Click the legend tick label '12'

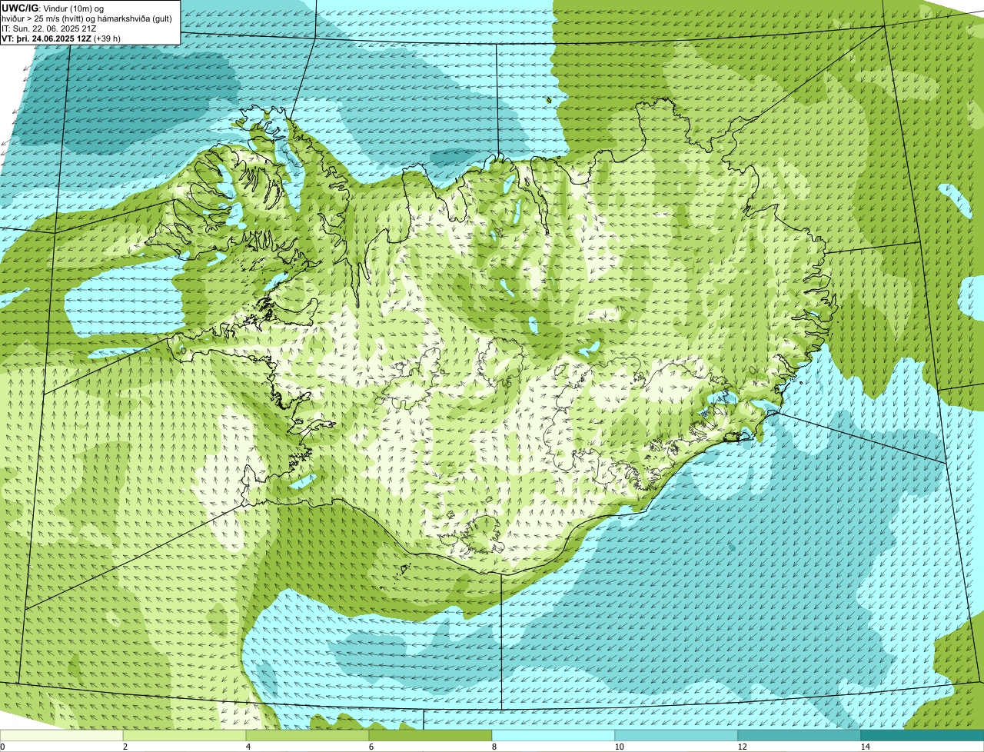[742, 747]
